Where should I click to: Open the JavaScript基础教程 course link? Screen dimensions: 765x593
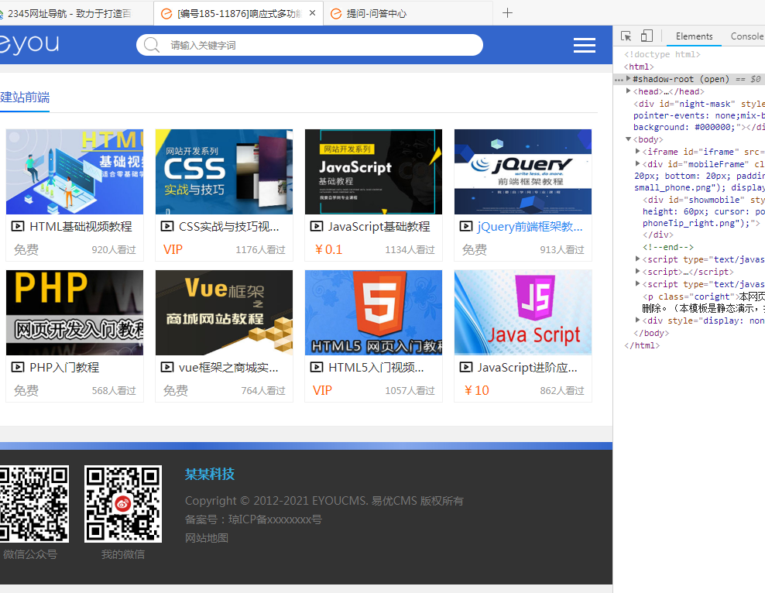[379, 226]
